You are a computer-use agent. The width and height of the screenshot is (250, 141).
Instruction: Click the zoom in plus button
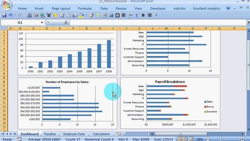pos(243,139)
